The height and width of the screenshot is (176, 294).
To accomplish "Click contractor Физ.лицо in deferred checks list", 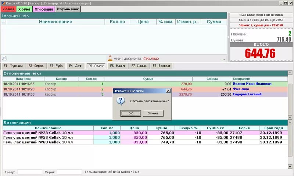I will tap(241, 89).
